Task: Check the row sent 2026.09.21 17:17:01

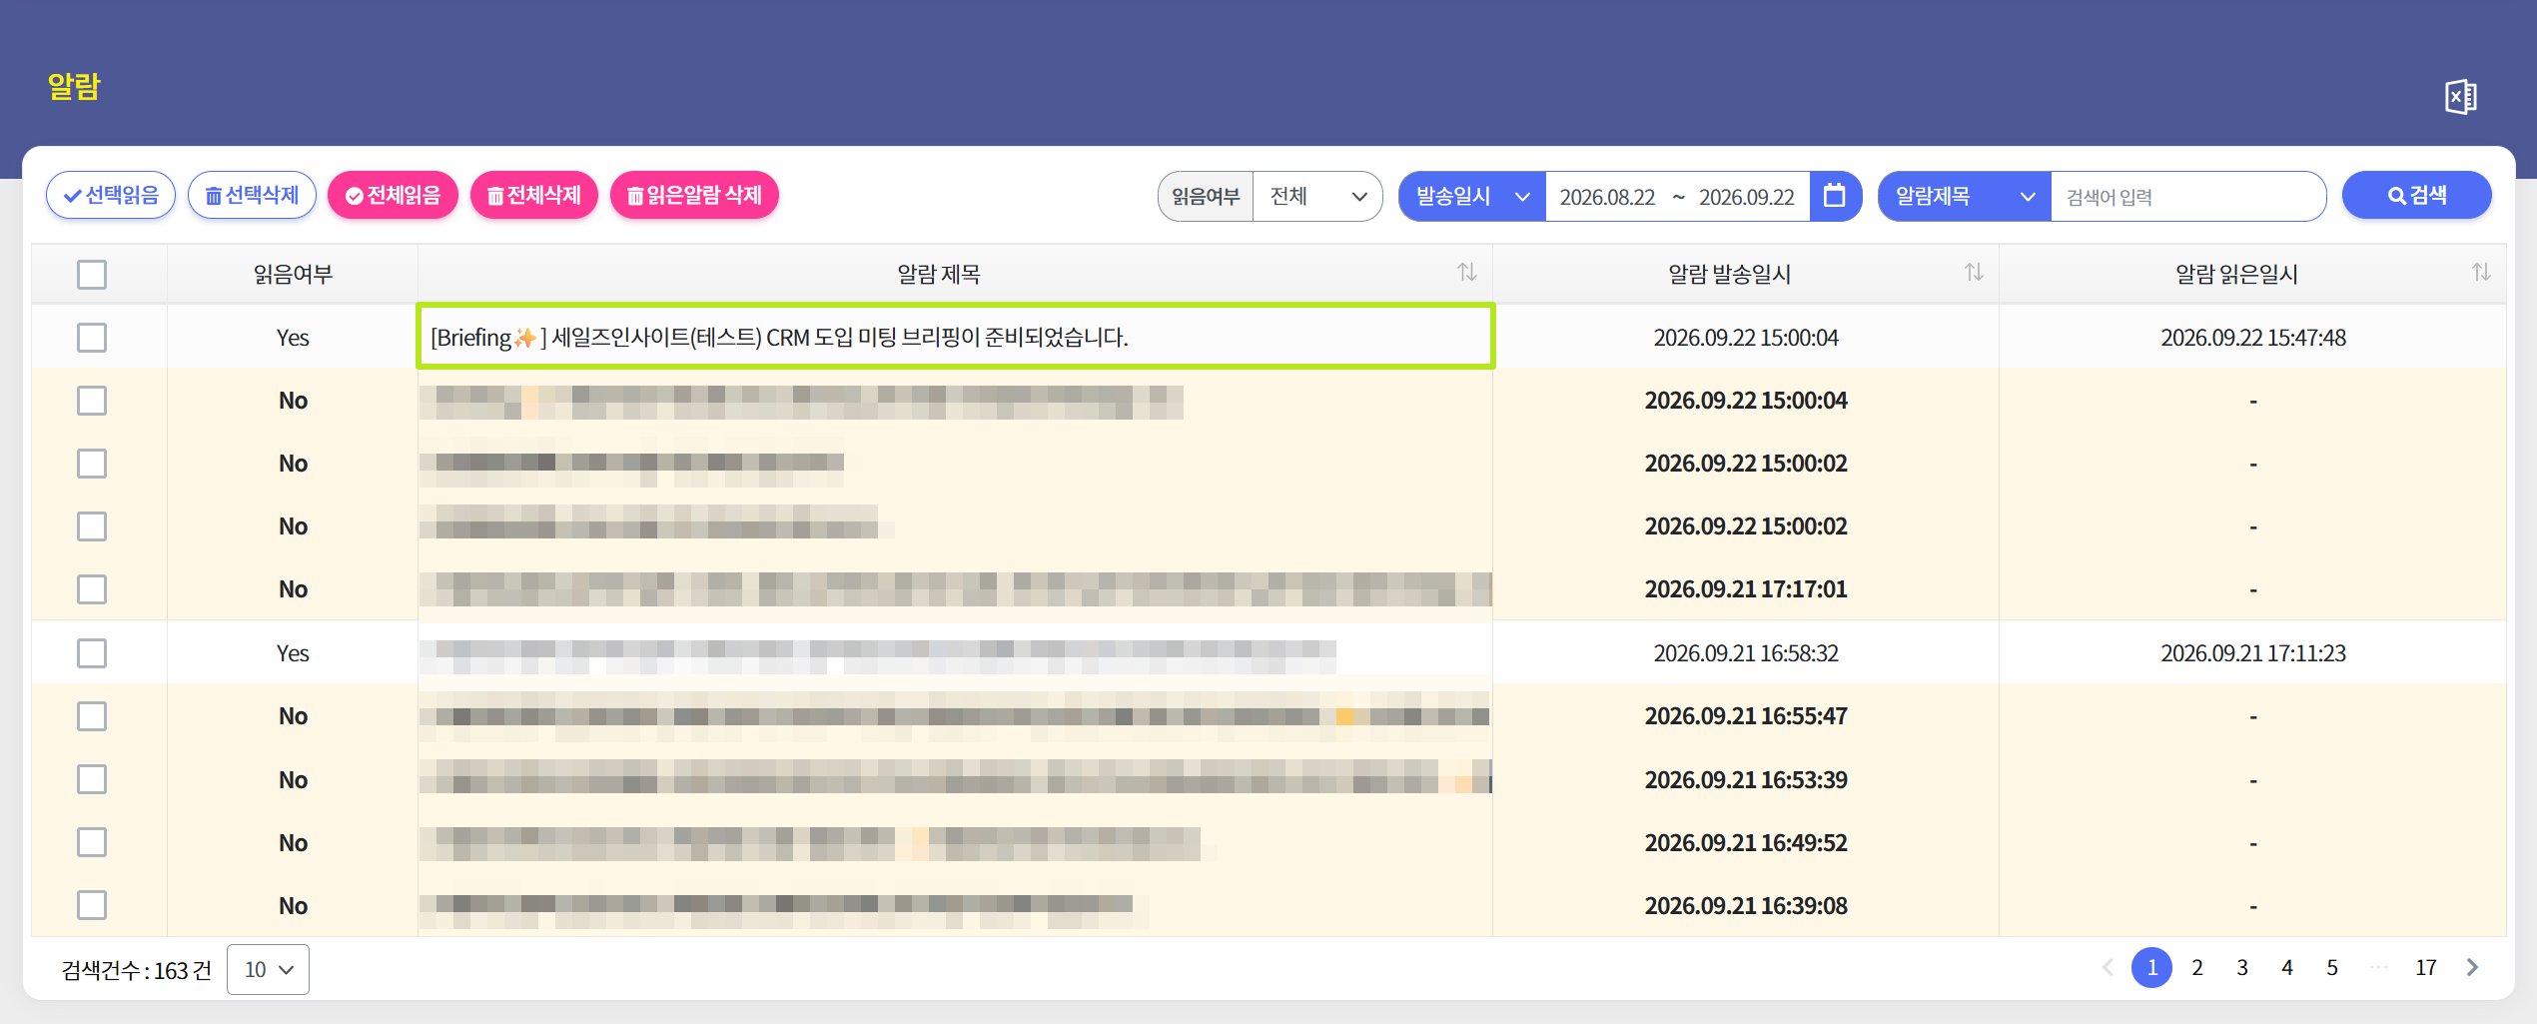Action: click(92, 589)
